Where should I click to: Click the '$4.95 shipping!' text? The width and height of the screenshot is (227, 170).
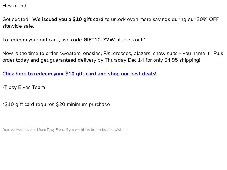182,60
